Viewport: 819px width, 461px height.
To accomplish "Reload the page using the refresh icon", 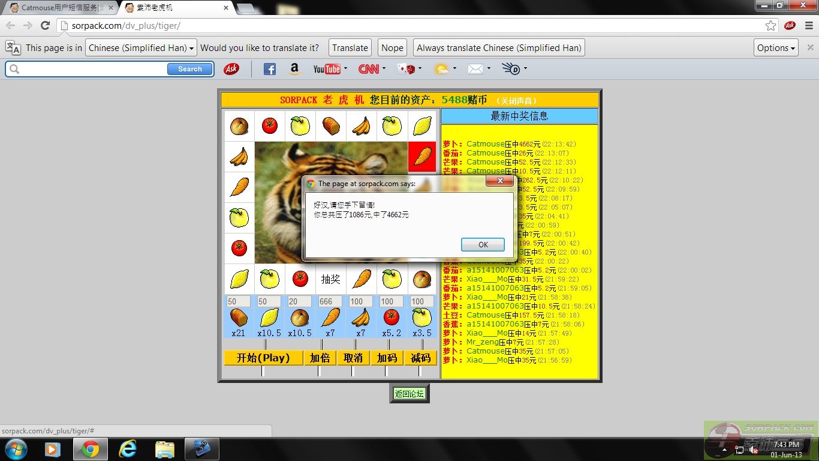I will click(x=45, y=26).
